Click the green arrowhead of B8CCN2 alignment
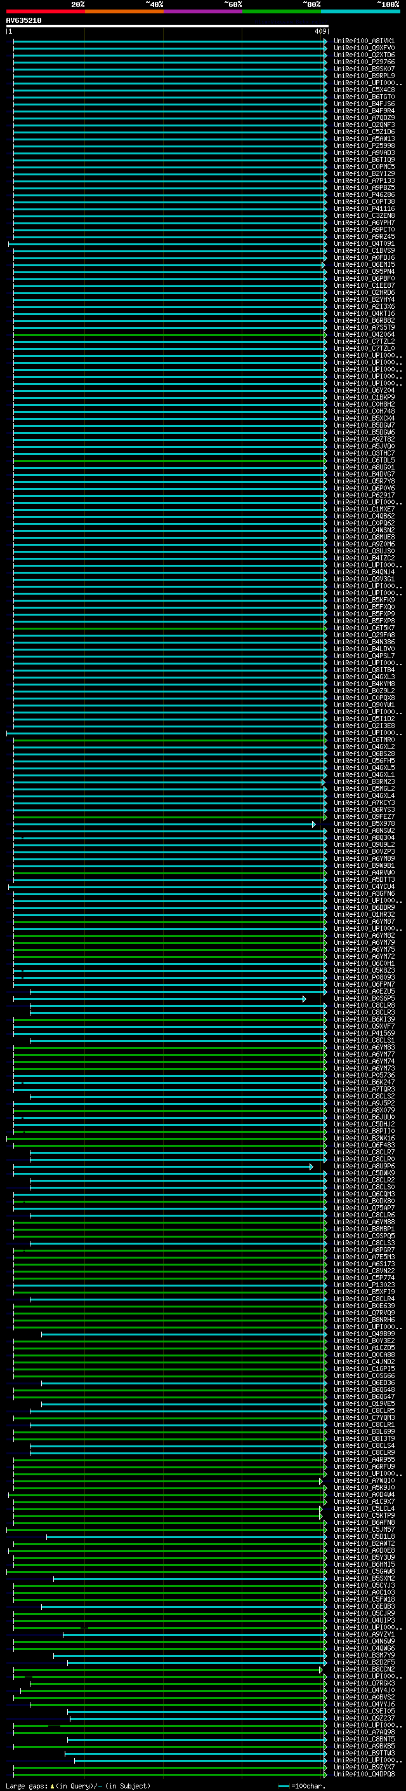Viewport: 406px width, 1791px height. pyautogui.click(x=320, y=1669)
